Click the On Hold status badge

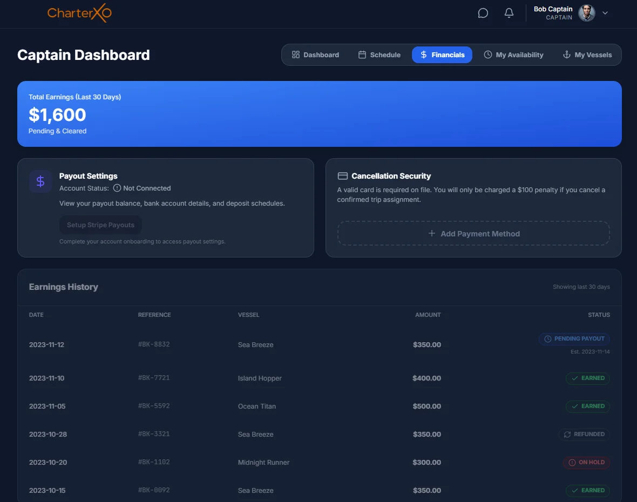[x=586, y=462]
